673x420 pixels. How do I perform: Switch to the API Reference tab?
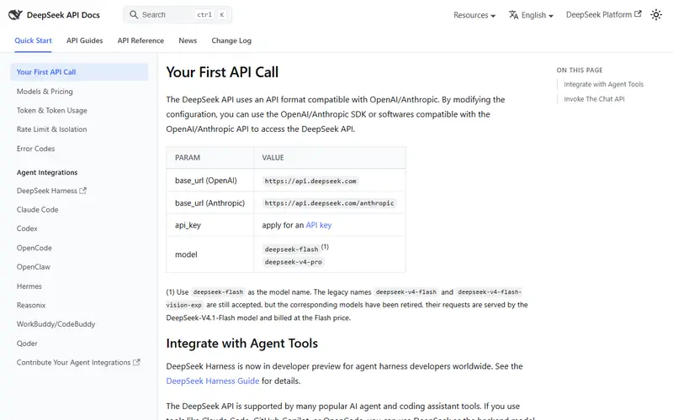140,40
